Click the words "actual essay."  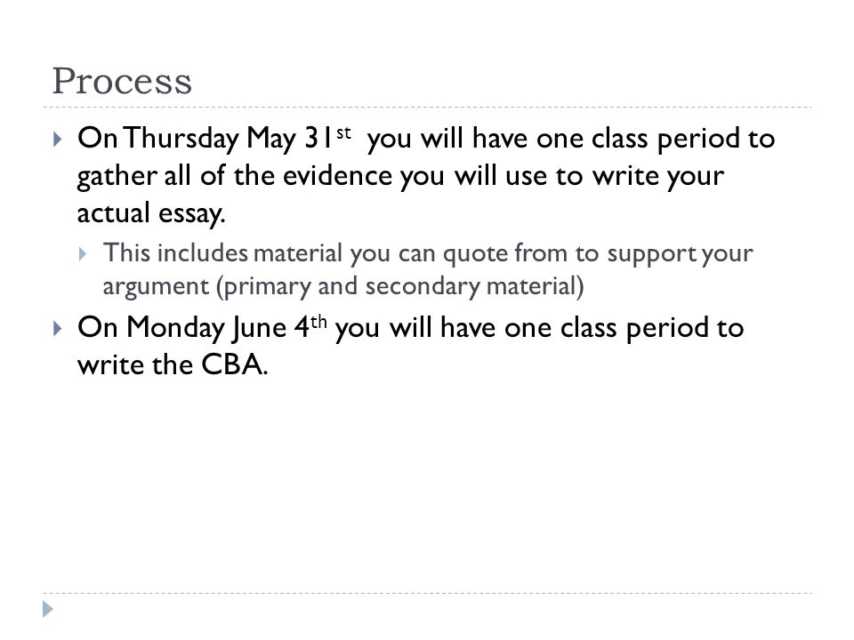click(x=151, y=212)
